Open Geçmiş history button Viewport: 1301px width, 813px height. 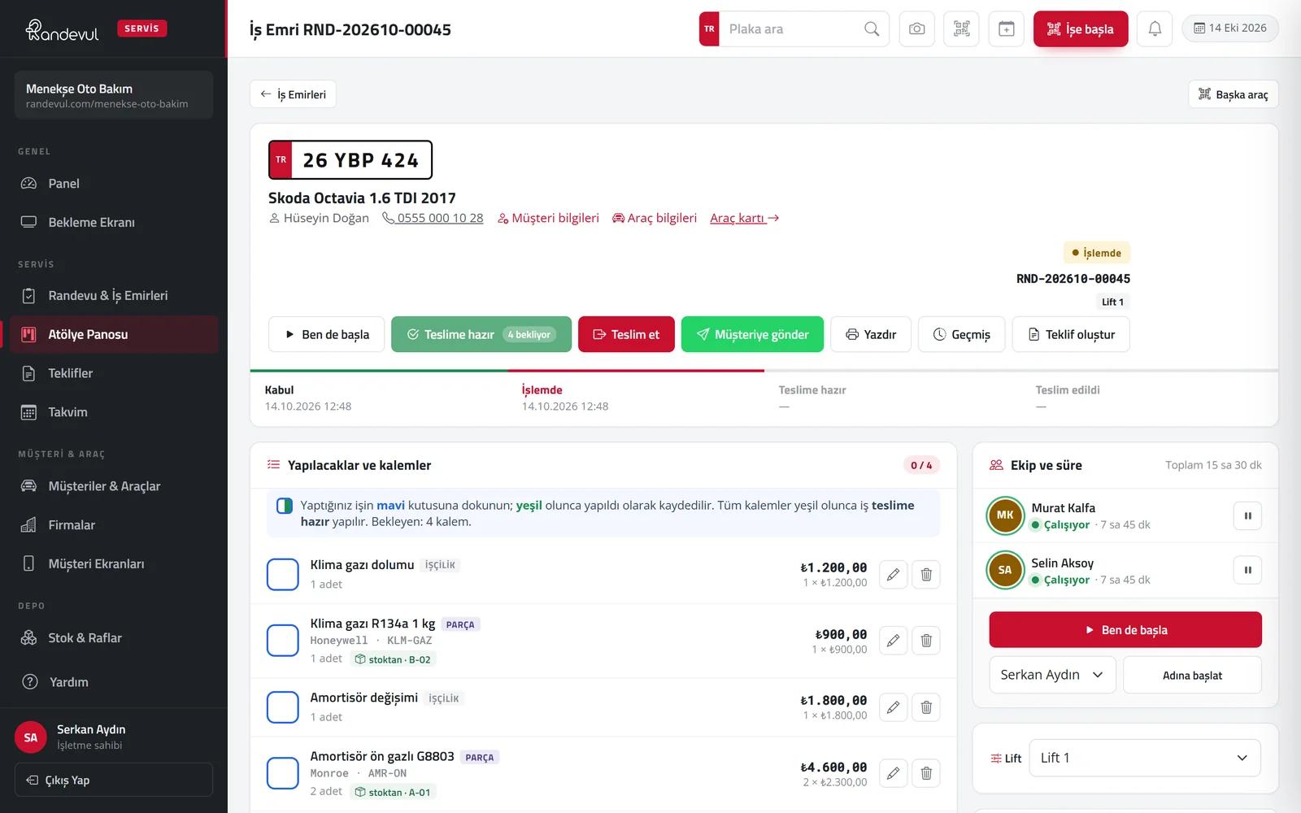click(962, 334)
